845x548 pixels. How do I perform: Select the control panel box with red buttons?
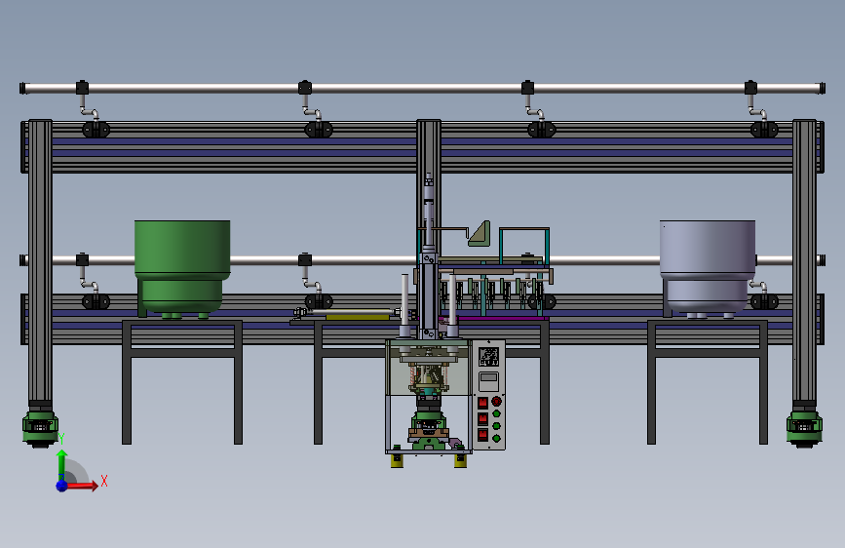pyautogui.click(x=489, y=394)
